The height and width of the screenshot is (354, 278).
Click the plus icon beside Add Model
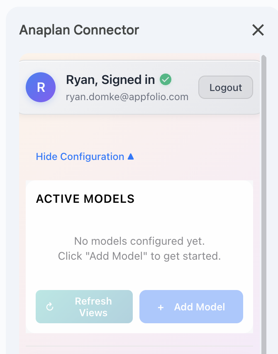161,307
